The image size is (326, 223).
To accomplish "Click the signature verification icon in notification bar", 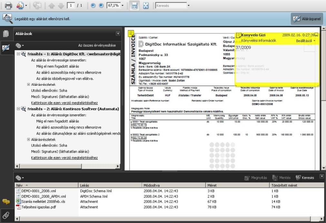I will click(7, 19).
